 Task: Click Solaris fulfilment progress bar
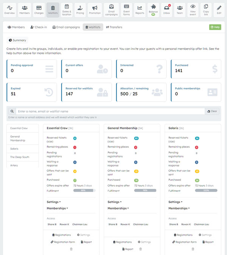coord(206,190)
